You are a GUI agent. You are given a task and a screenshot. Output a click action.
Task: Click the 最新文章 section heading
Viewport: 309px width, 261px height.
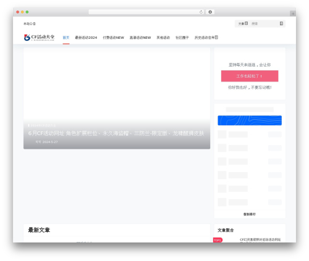point(39,230)
